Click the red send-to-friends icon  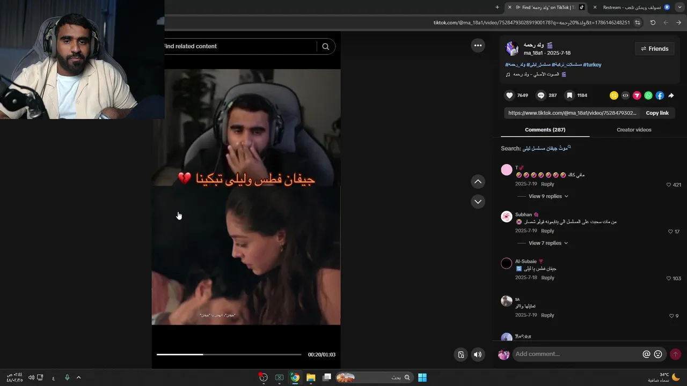coord(637,95)
